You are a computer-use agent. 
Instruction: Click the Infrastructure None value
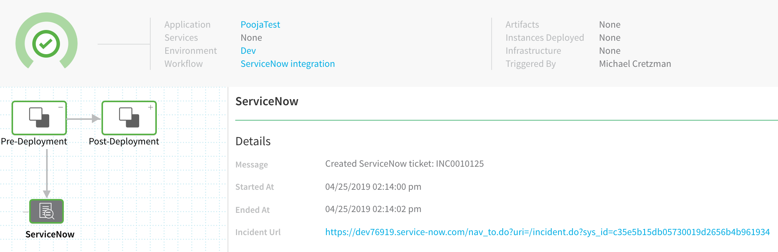click(x=610, y=51)
